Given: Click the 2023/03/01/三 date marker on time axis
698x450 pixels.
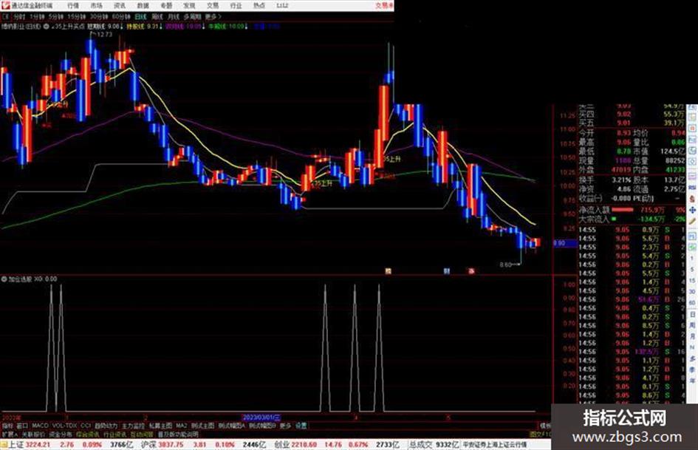Looking at the screenshot, I should pos(261,418).
